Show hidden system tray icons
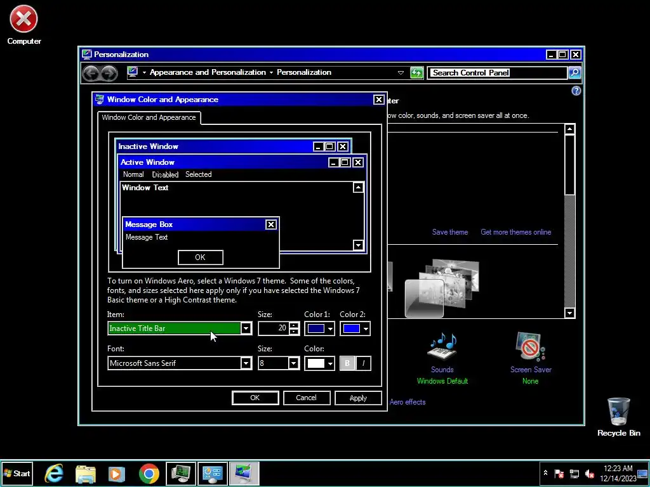The width and height of the screenshot is (650, 487). 545,473
